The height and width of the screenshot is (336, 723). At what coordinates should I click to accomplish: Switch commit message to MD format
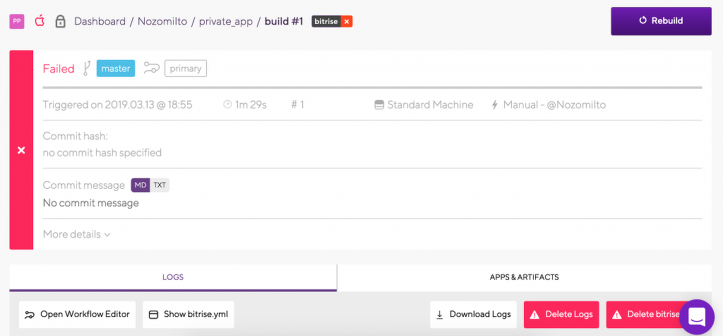pyautogui.click(x=141, y=185)
